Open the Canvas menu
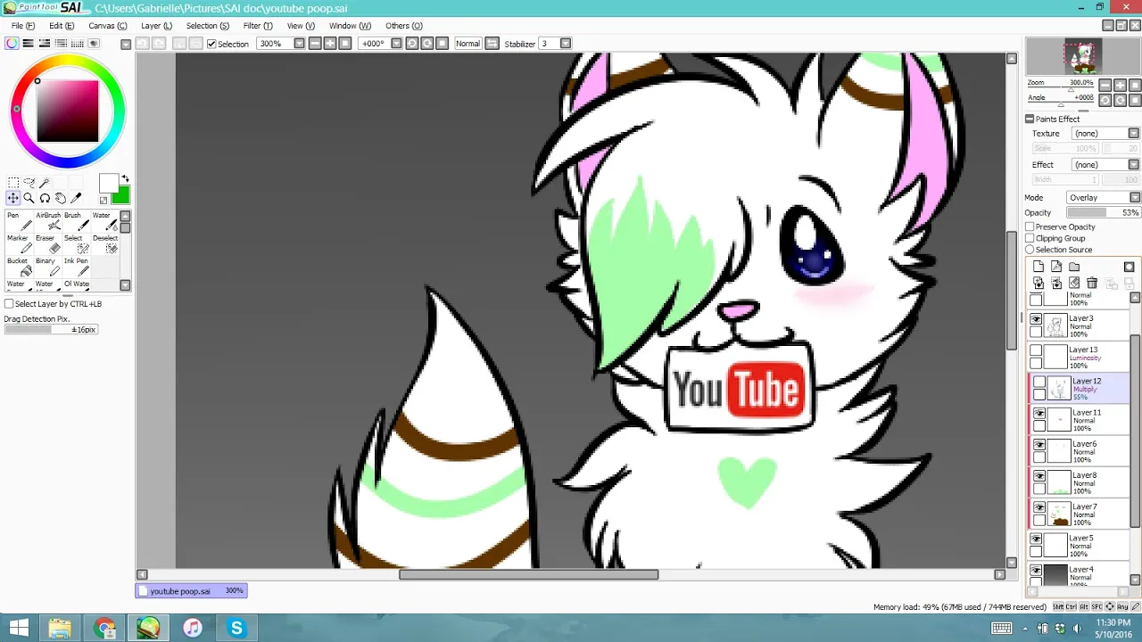Image resolution: width=1142 pixels, height=642 pixels. tap(108, 26)
